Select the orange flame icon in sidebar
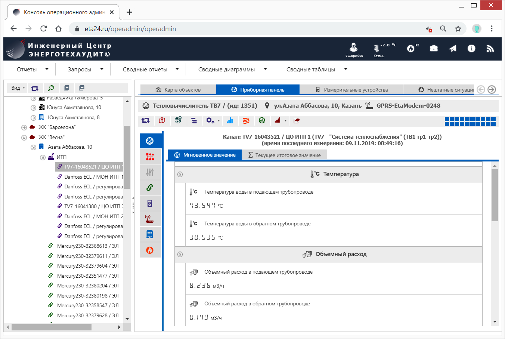The height and width of the screenshot is (339, 505). pyautogui.click(x=150, y=250)
